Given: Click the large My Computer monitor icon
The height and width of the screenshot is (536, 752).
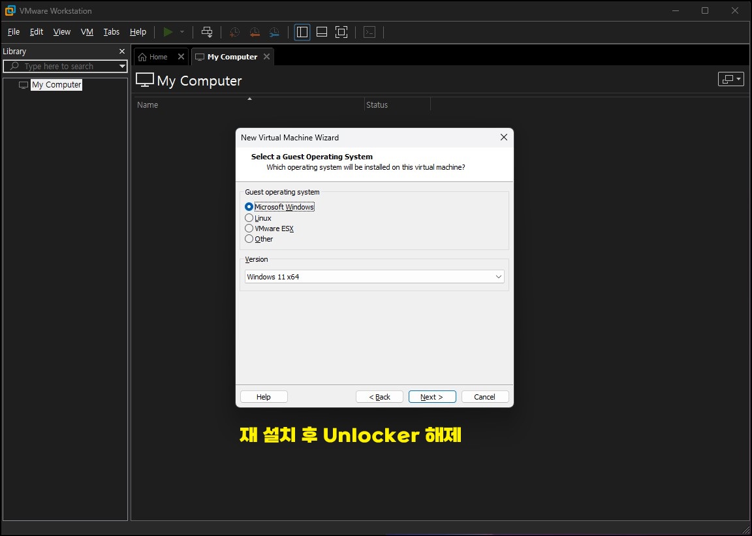Looking at the screenshot, I should pos(145,80).
